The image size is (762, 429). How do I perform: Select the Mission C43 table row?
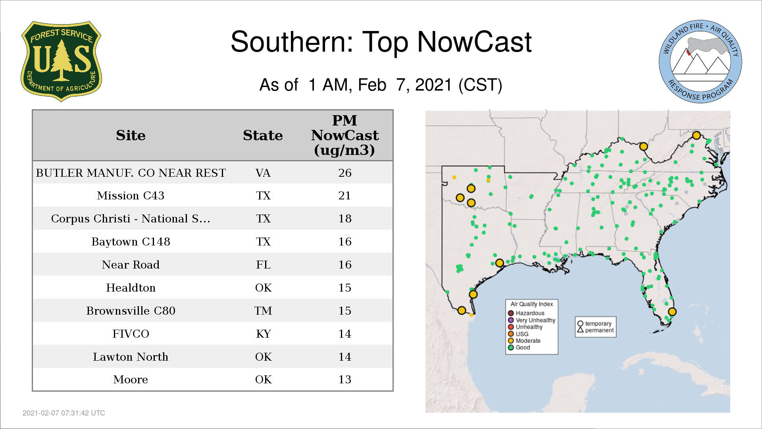[x=131, y=195]
